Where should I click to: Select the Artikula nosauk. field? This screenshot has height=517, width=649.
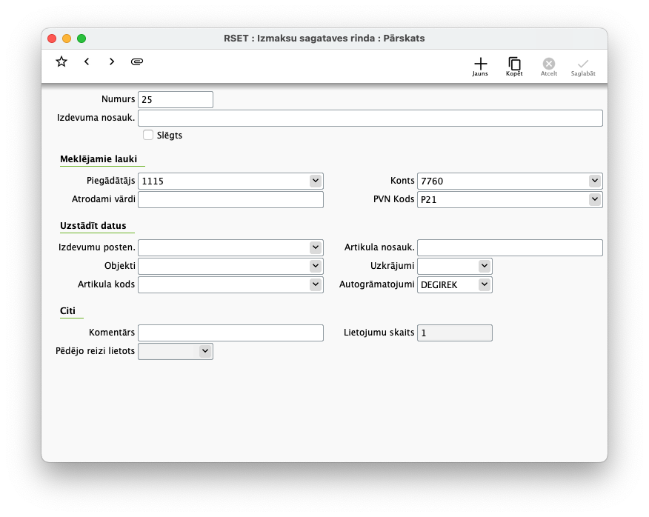click(510, 247)
